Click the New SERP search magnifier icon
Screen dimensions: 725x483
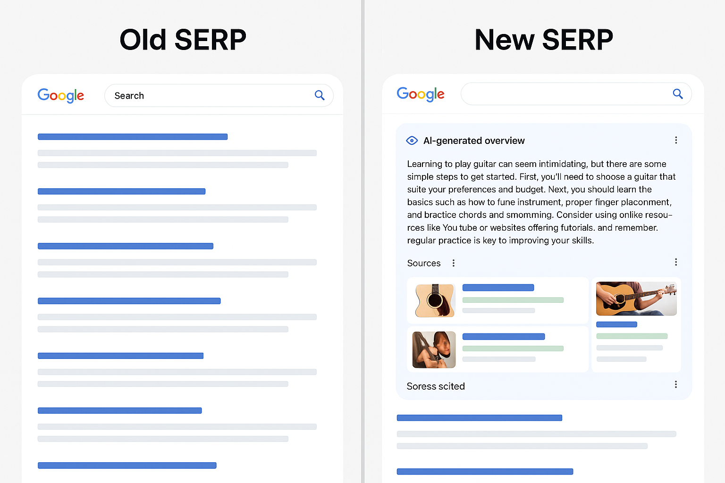[678, 94]
